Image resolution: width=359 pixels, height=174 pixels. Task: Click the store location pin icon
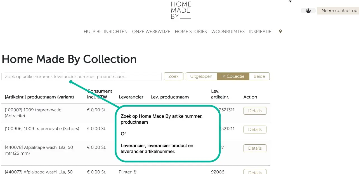280,32
